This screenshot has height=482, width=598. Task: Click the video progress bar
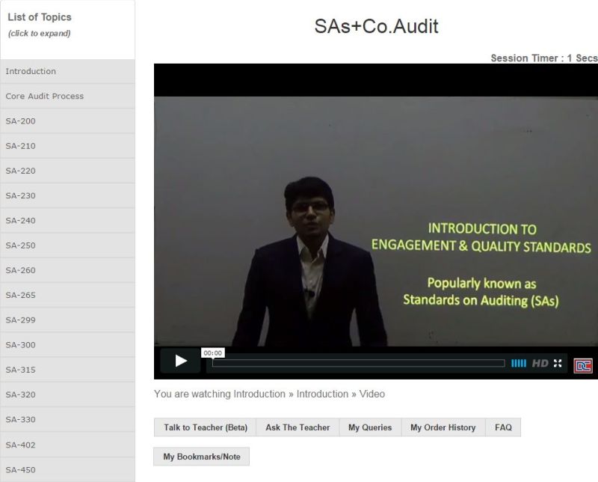point(359,363)
